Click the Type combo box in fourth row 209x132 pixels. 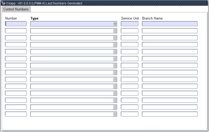[x=73, y=45]
